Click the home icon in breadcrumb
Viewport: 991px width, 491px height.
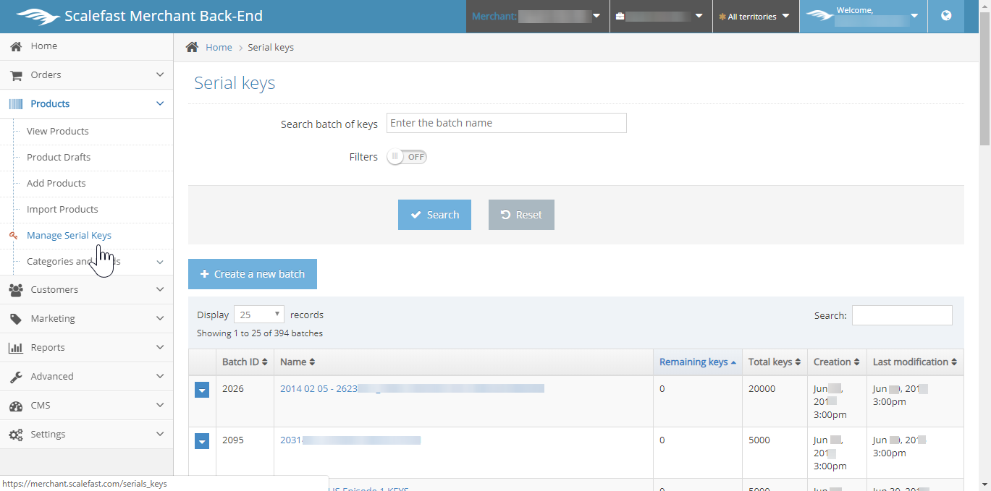(x=192, y=47)
